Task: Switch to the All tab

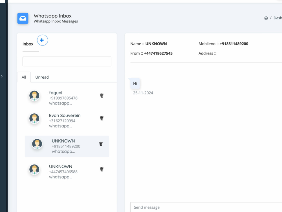Action: (24, 77)
